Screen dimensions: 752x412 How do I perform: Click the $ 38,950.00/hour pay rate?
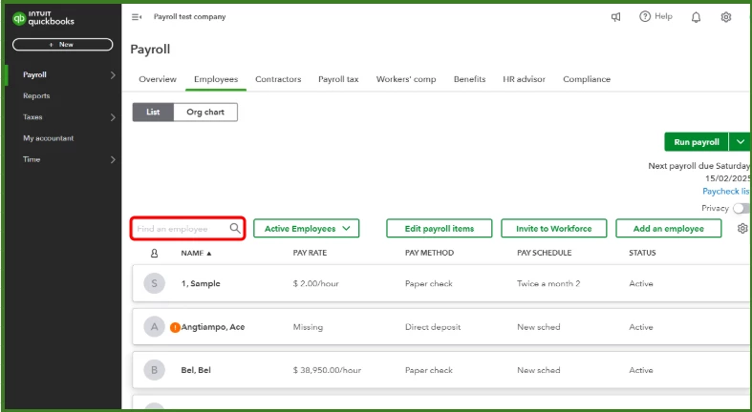tap(327, 370)
